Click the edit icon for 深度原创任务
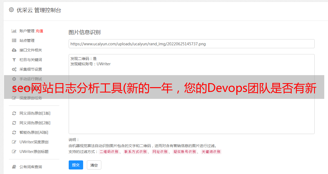The image size is (328, 174). pyautogui.click(x=14, y=98)
